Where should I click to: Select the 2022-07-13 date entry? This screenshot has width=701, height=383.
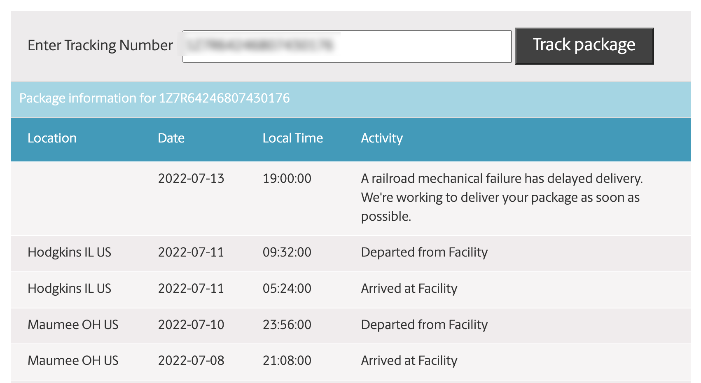(191, 179)
